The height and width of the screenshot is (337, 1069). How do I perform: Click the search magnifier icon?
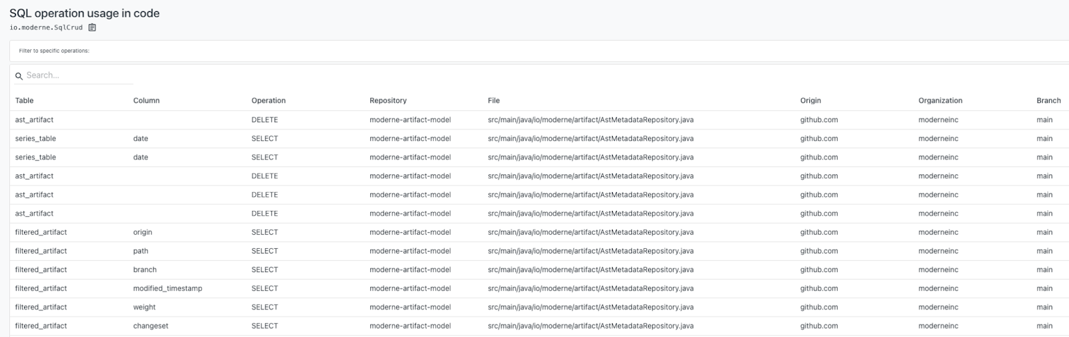point(19,76)
